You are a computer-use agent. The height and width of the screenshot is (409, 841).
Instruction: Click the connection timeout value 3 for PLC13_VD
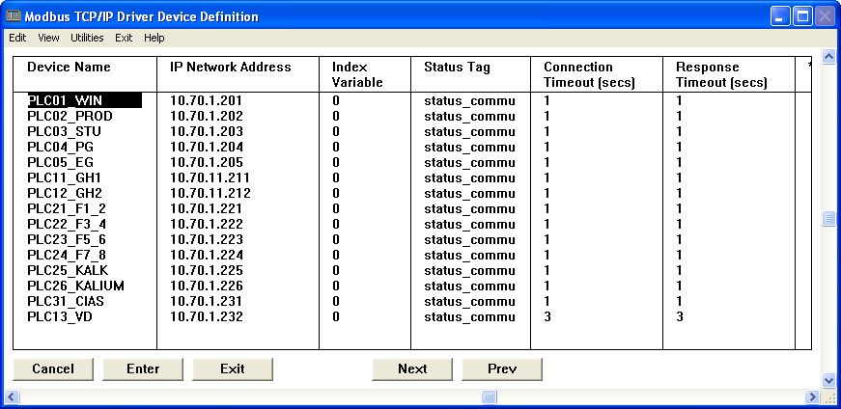click(x=547, y=316)
